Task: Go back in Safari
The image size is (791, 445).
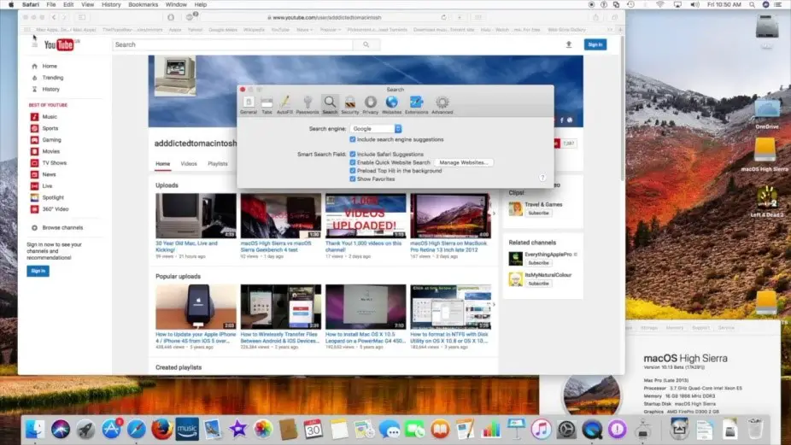Action: tap(54, 17)
